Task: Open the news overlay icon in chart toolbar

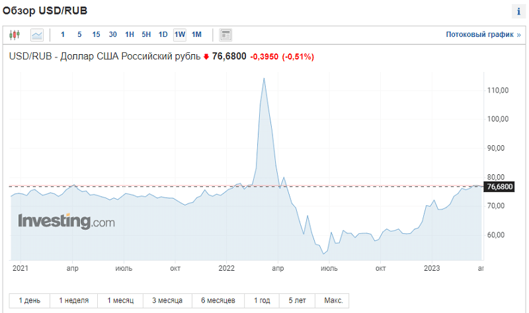Action: [x=225, y=35]
